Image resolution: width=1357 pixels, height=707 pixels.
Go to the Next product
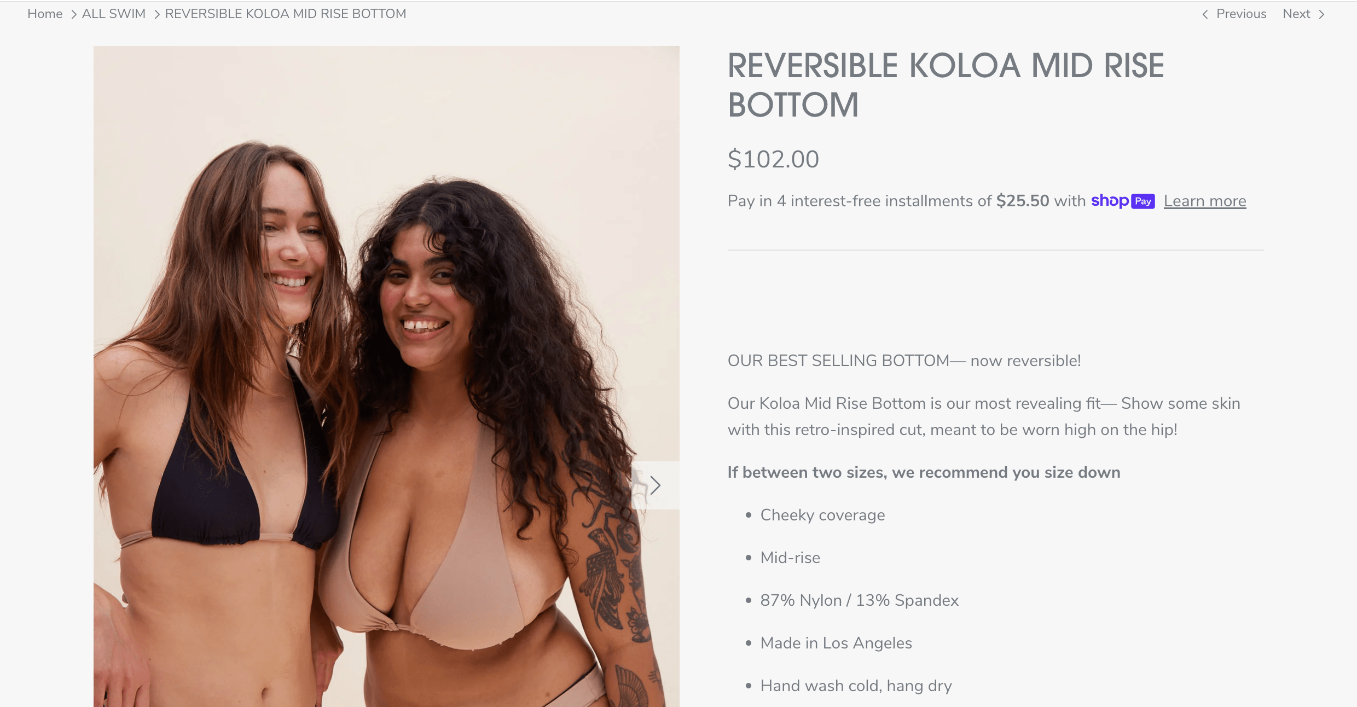click(x=1296, y=14)
